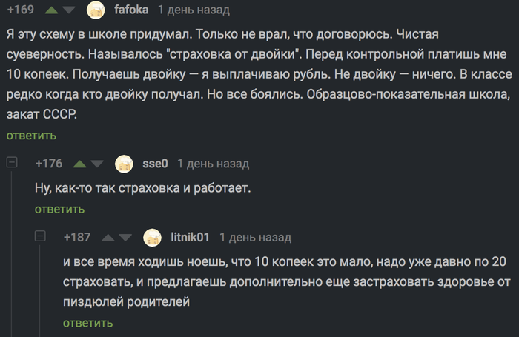The height and width of the screenshot is (337, 519).
Task: Open litnik01's user profile
Action: (x=190, y=238)
